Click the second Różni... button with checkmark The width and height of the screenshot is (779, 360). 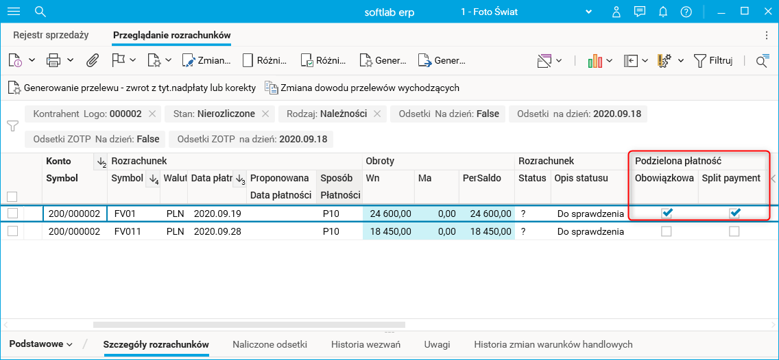click(x=324, y=60)
